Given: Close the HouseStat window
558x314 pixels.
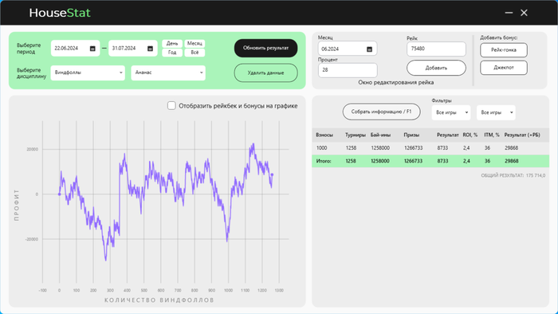Looking at the screenshot, I should (524, 13).
